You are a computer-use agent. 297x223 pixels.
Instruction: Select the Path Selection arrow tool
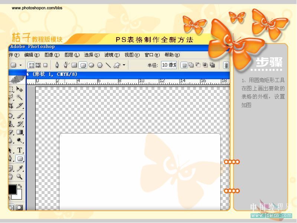[x=11, y=150]
